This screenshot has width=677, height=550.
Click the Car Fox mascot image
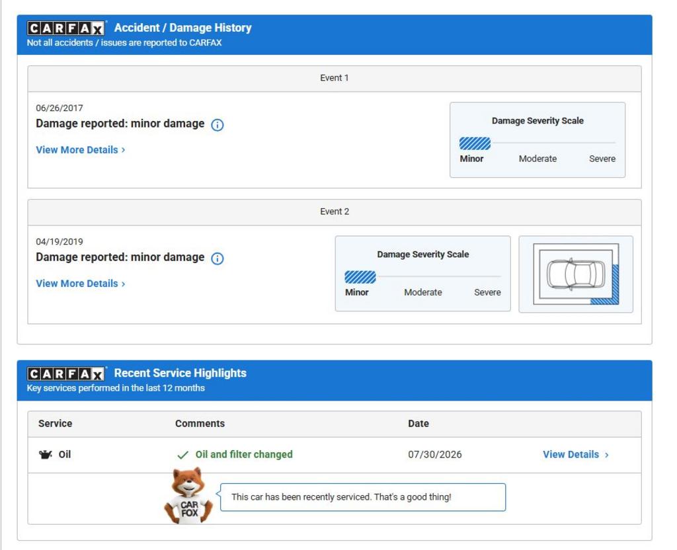(188, 496)
